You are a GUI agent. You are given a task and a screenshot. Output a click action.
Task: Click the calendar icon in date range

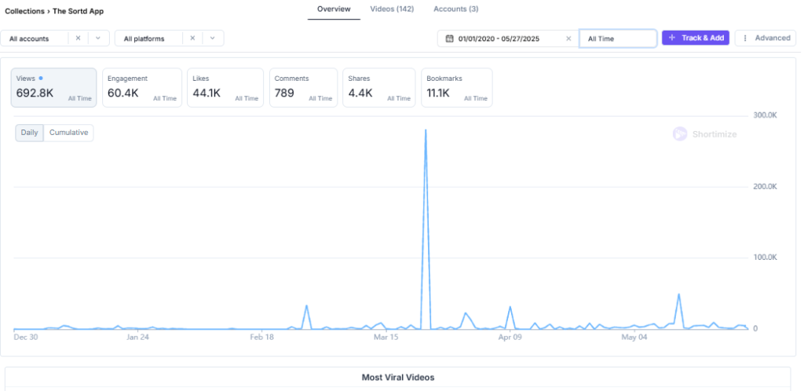tap(450, 38)
